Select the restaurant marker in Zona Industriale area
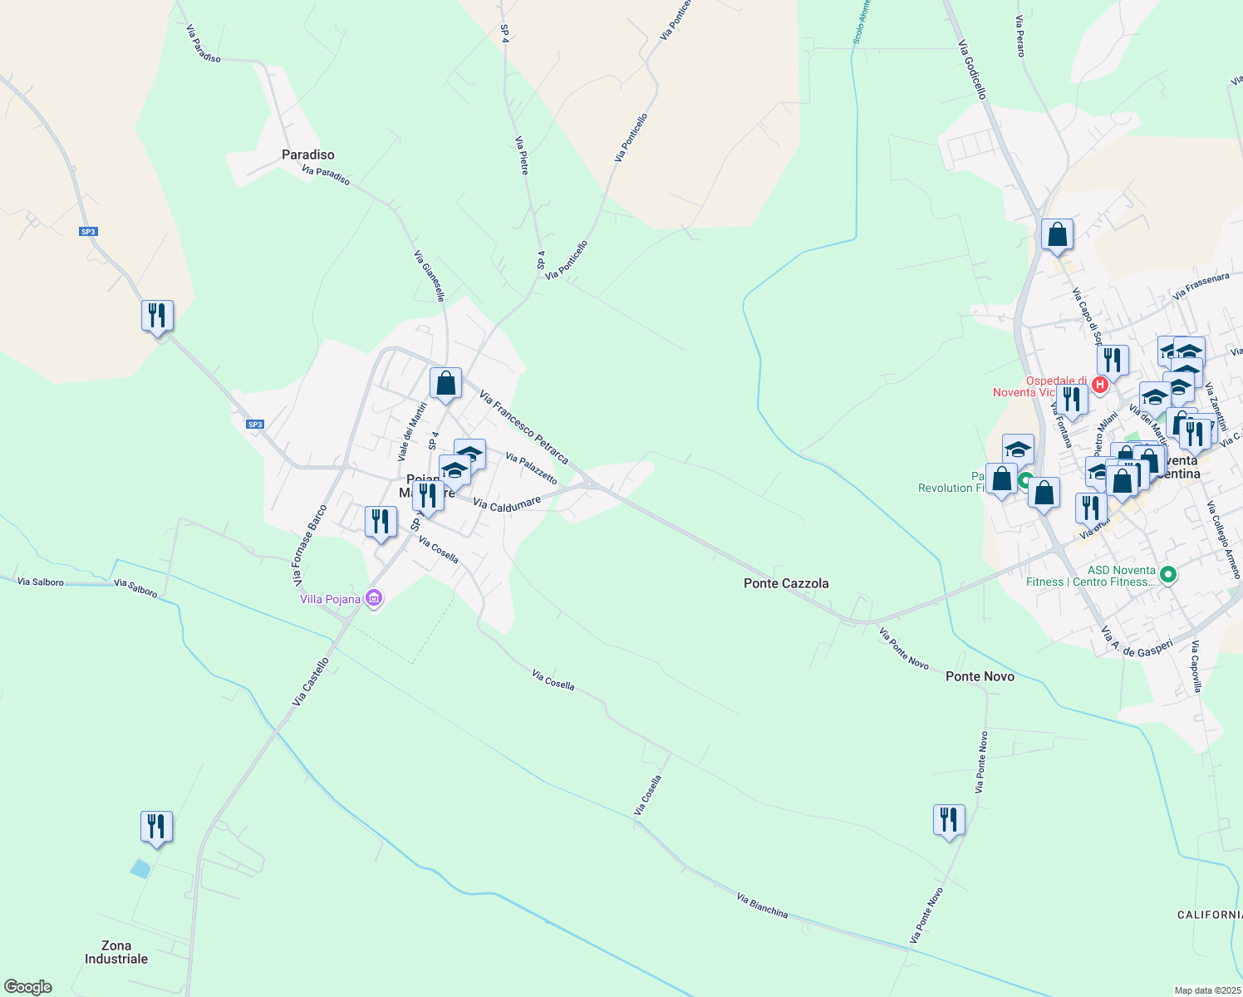The image size is (1243, 997). [157, 825]
